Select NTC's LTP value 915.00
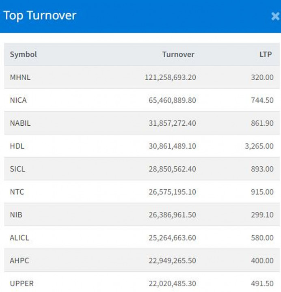This screenshot has width=281, height=292. click(262, 192)
